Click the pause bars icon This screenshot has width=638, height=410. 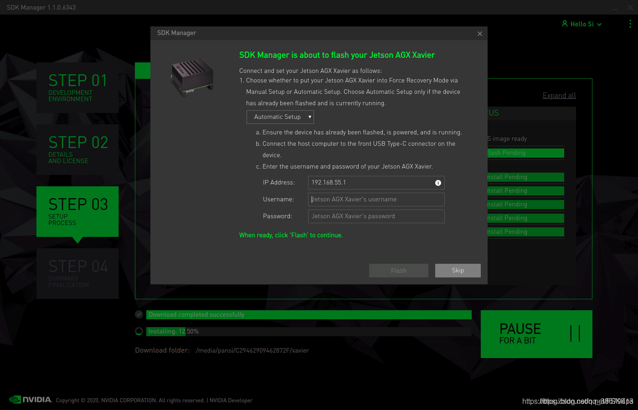pyautogui.click(x=575, y=333)
